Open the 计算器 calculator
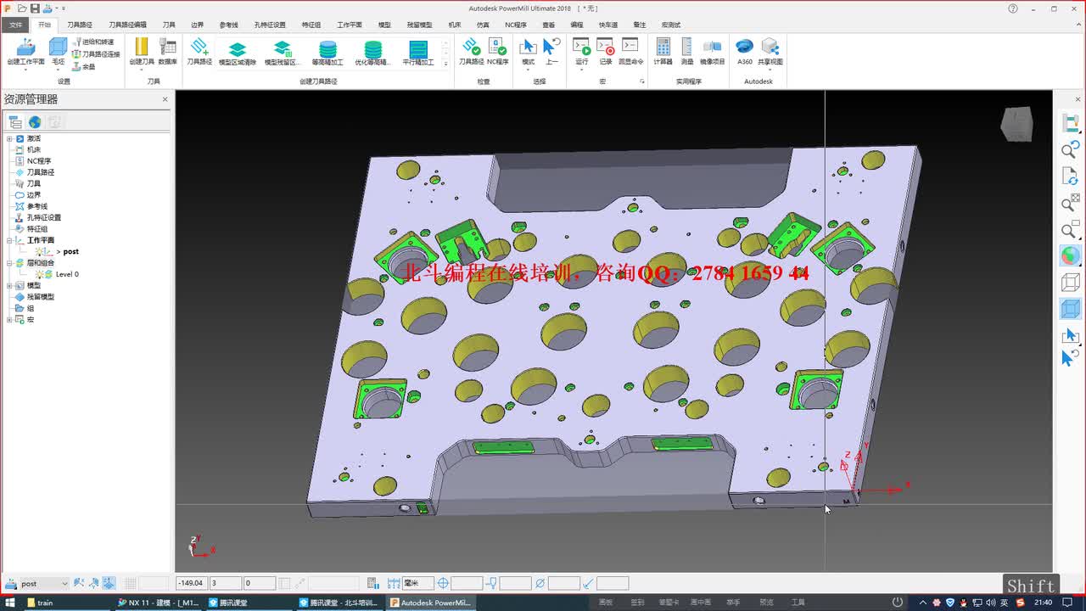The height and width of the screenshot is (611, 1086). pyautogui.click(x=663, y=51)
